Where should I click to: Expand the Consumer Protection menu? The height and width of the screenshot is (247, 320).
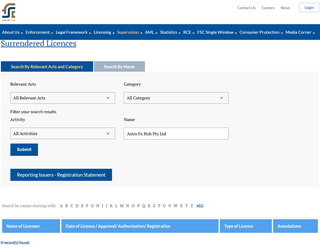coord(261,32)
